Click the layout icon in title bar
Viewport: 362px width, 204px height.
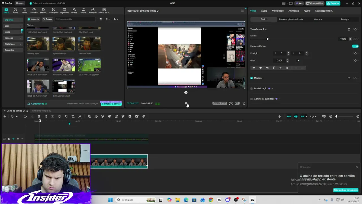[x=284, y=3]
